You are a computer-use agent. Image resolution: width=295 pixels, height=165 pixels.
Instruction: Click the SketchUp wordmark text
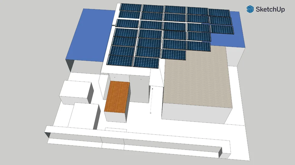(270, 10)
